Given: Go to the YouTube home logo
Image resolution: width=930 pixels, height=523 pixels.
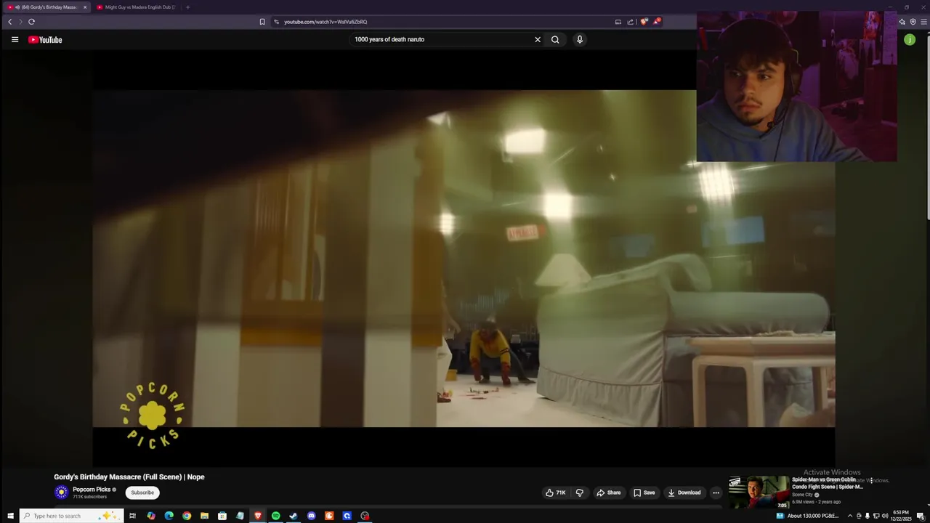Looking at the screenshot, I should coord(45,40).
